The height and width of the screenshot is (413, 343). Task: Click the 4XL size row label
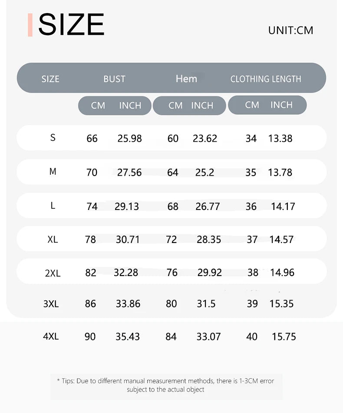pos(51,336)
